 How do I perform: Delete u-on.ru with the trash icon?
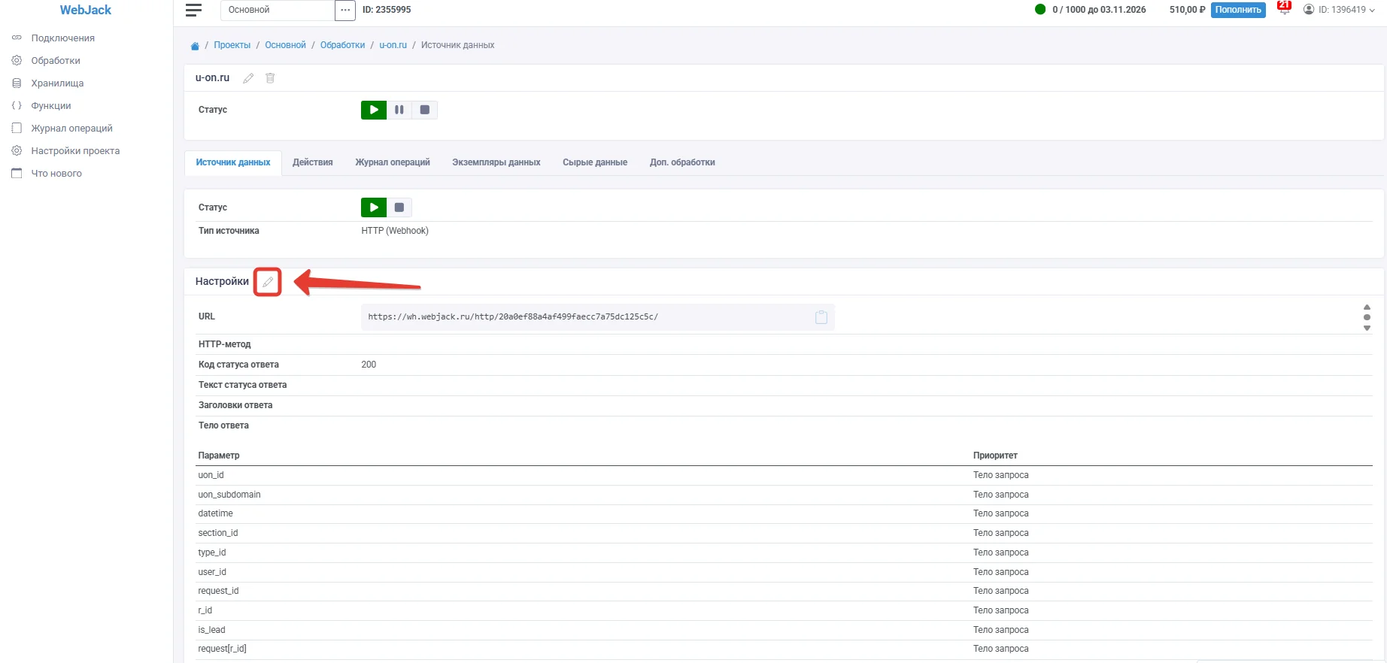coord(270,78)
